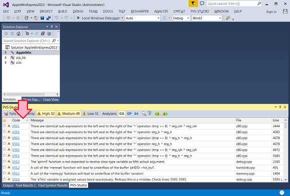Expand the zlib project node
The image size is (290, 196).
click(x=5, y=62)
